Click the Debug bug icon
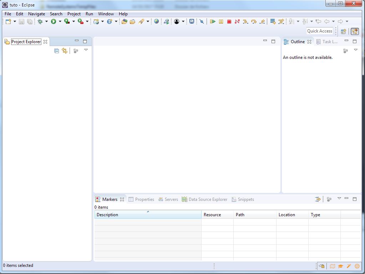Screen dimensions: 365x274 (40, 22)
